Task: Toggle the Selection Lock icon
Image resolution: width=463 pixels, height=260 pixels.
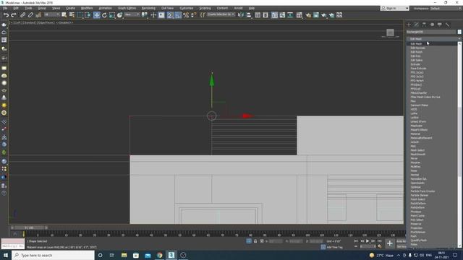Action: click(255, 241)
